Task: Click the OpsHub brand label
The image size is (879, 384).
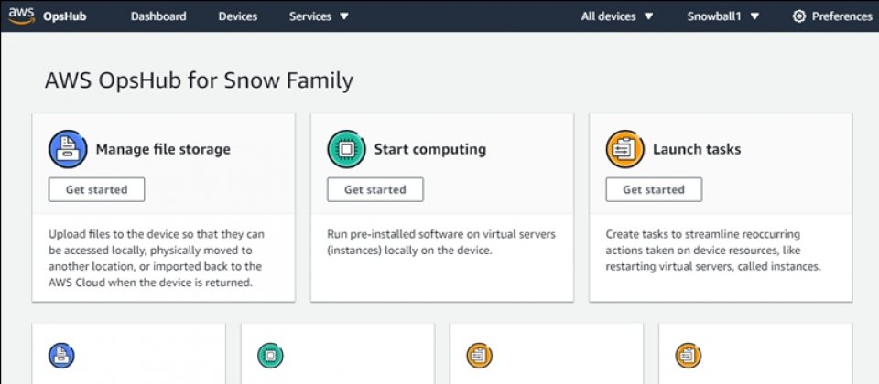Action: tap(64, 16)
